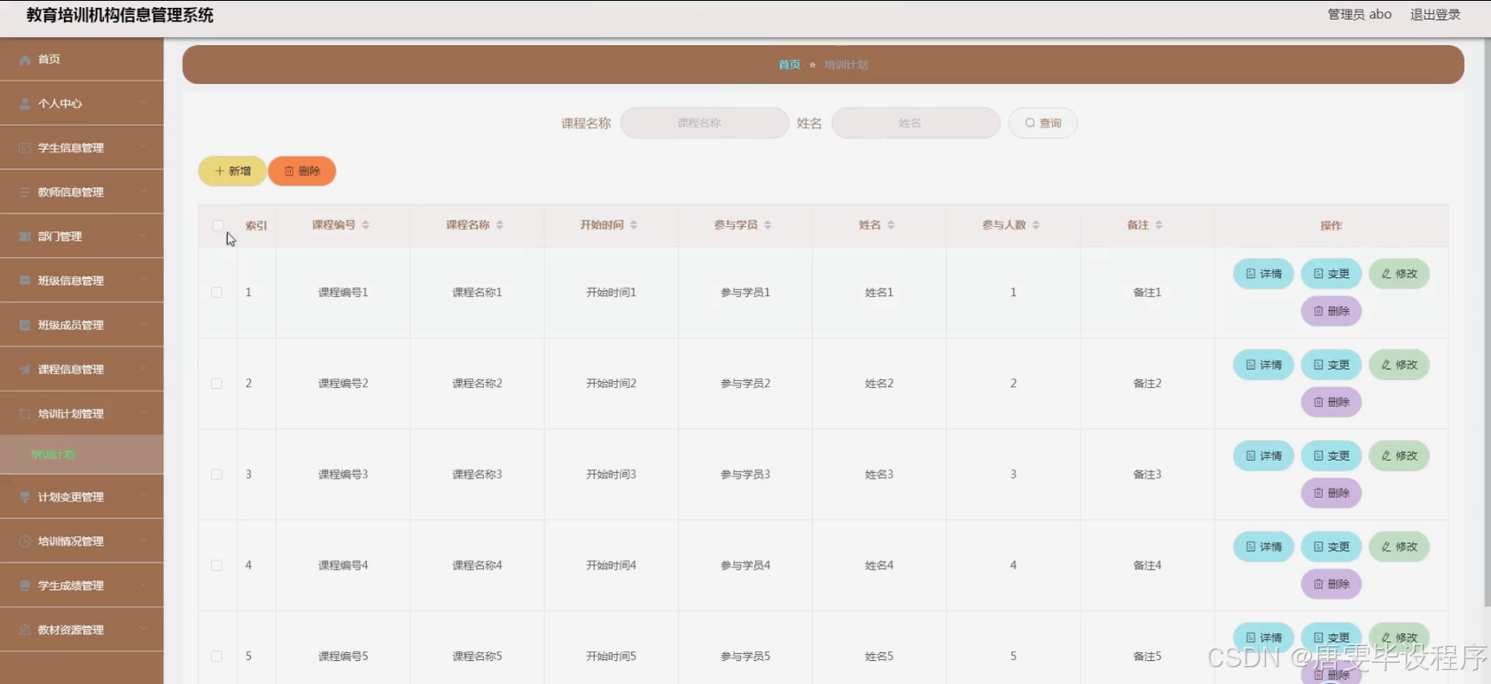The image size is (1491, 684).
Task: Sort by 备注 column arrows
Action: click(1159, 225)
